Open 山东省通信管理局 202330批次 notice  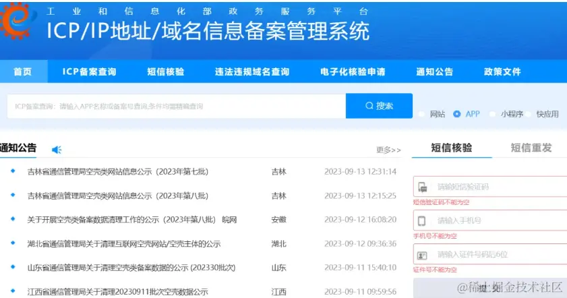pyautogui.click(x=131, y=268)
